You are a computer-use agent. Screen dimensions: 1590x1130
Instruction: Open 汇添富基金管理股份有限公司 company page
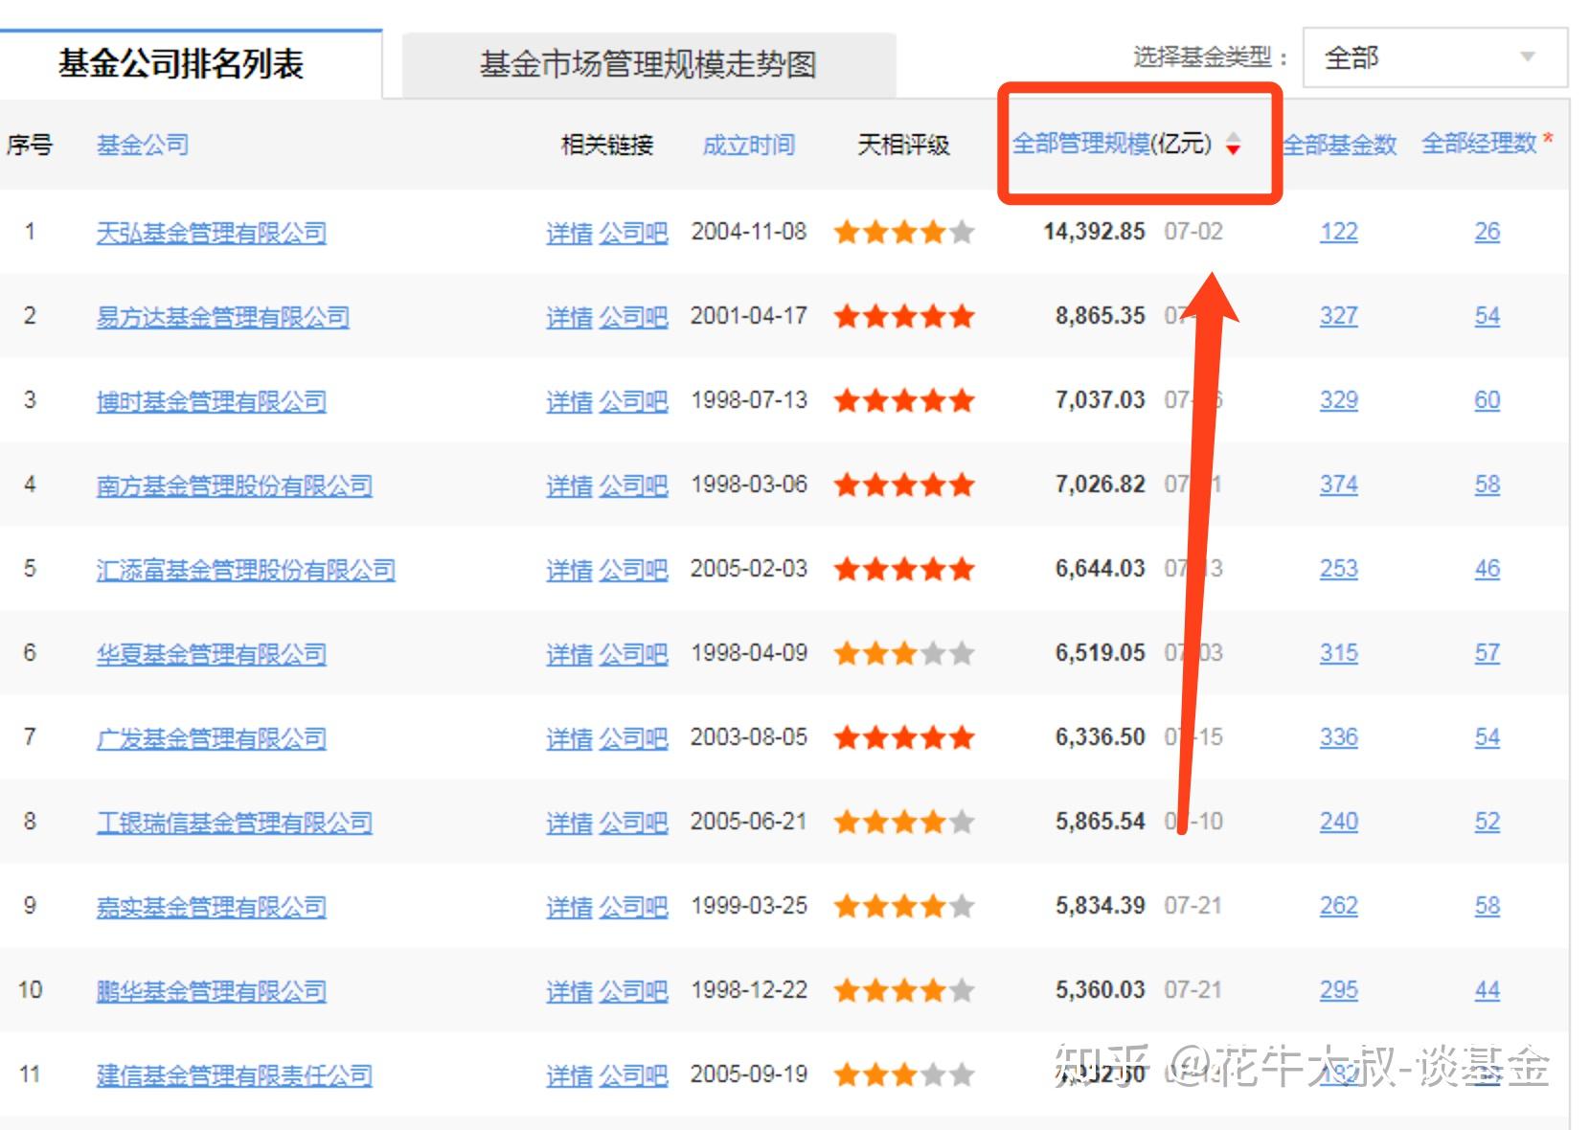point(246,570)
